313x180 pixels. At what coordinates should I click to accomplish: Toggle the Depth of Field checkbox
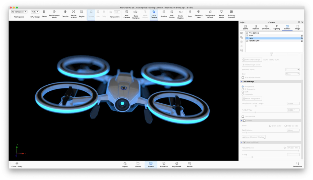point(244,142)
